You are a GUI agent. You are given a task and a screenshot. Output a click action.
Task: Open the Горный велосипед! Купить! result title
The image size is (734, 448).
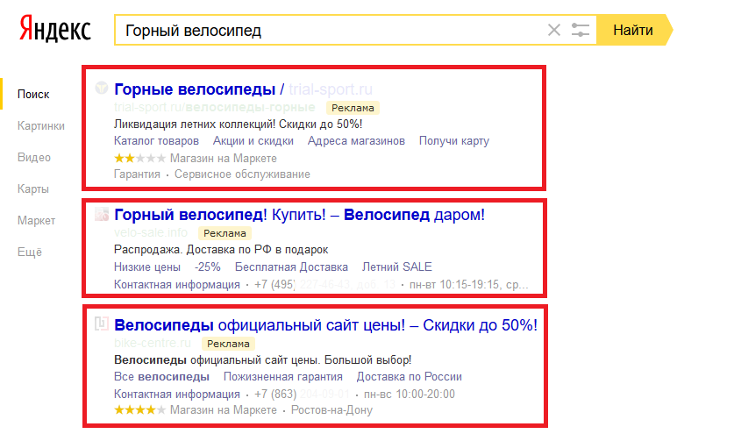[300, 215]
